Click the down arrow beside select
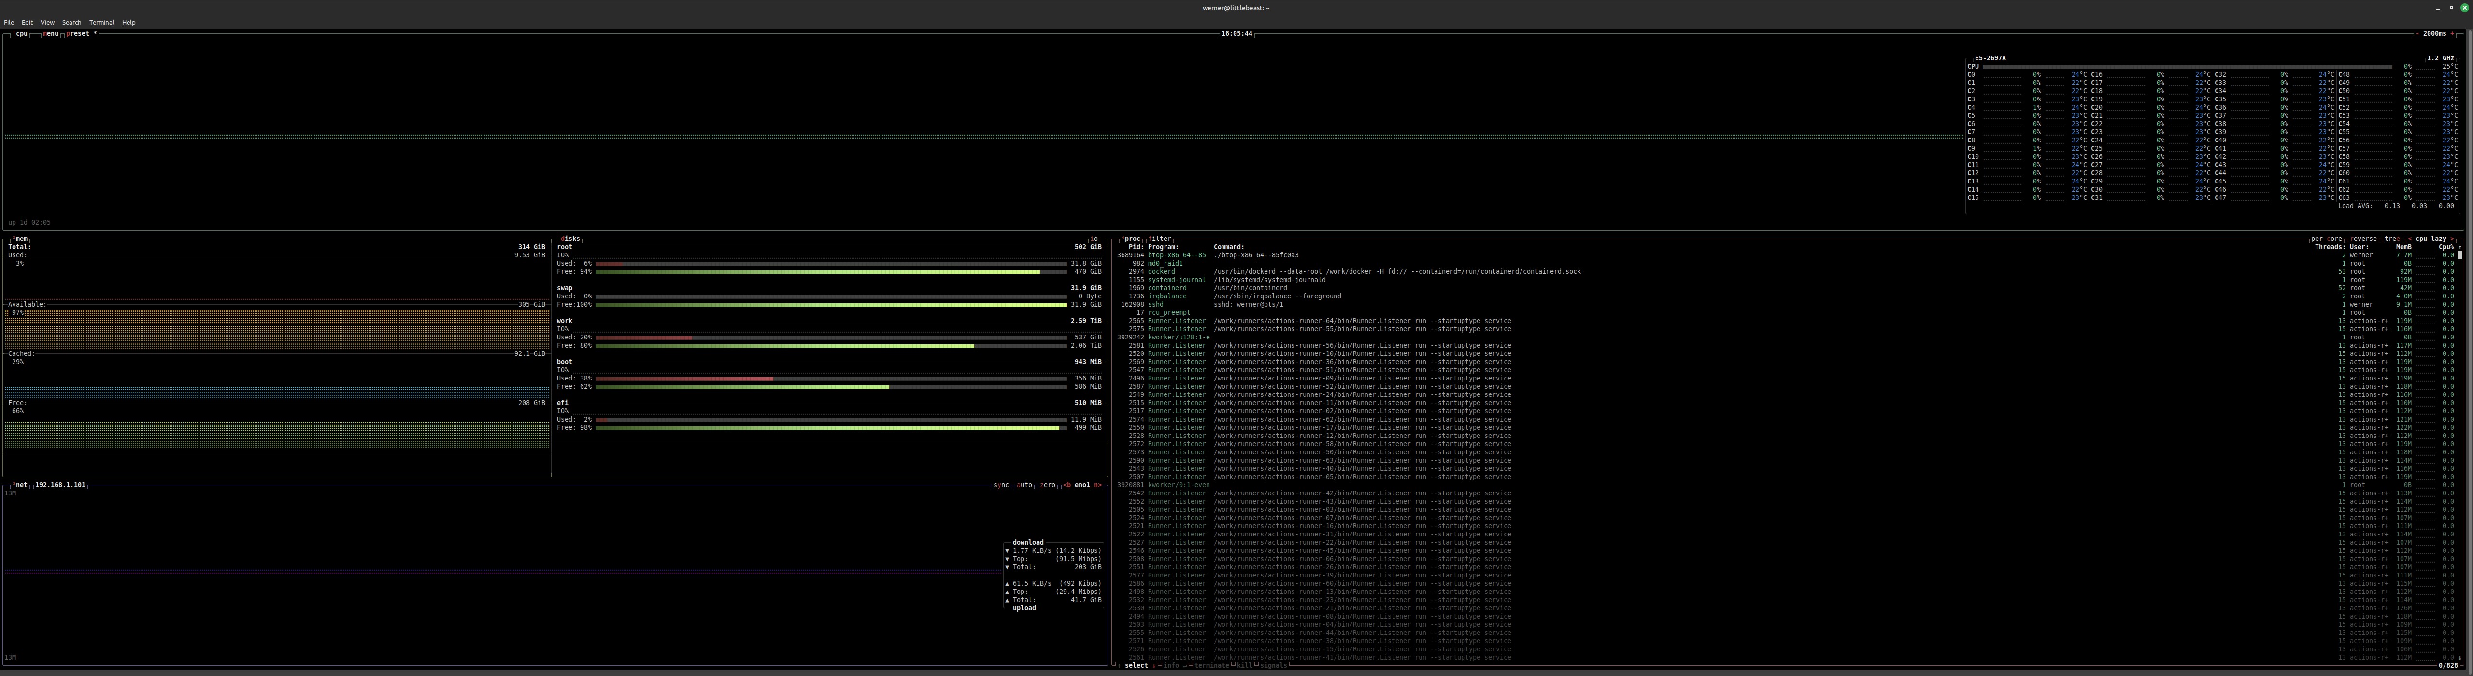The height and width of the screenshot is (676, 2473). pyautogui.click(x=1154, y=666)
